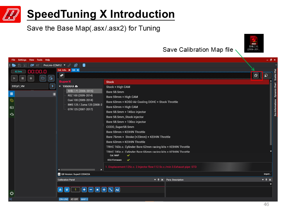The height and width of the screenshot is (214, 286).
Task: Click the gray connect link icon
Action: (x=69, y=65)
